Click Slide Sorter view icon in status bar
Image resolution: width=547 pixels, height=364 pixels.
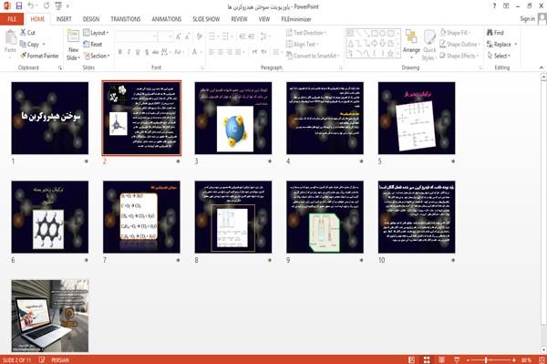point(427,359)
